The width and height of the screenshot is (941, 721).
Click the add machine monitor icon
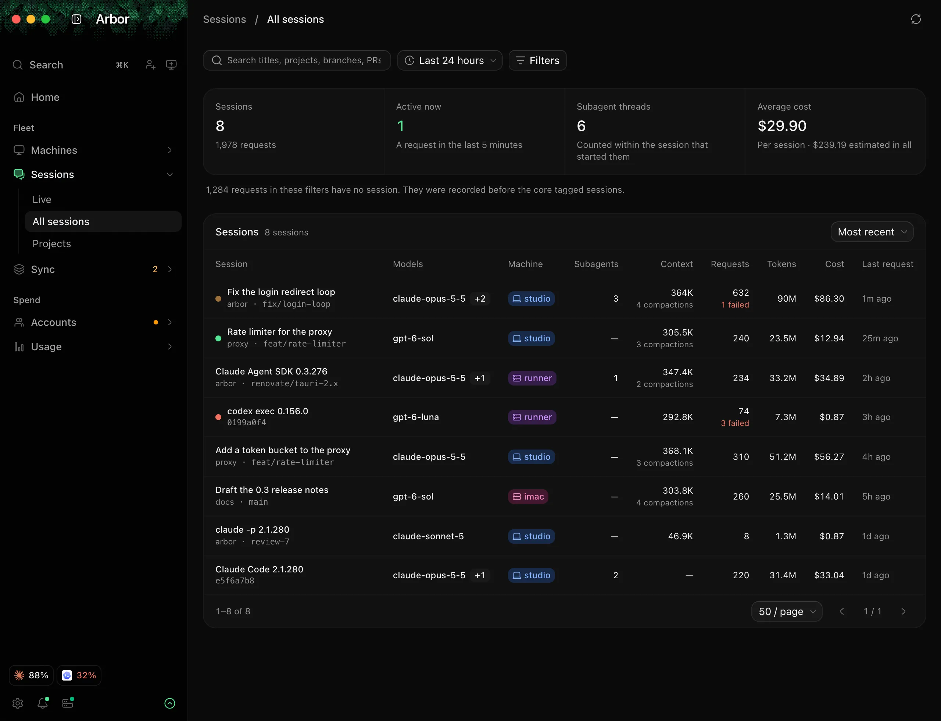tap(171, 65)
